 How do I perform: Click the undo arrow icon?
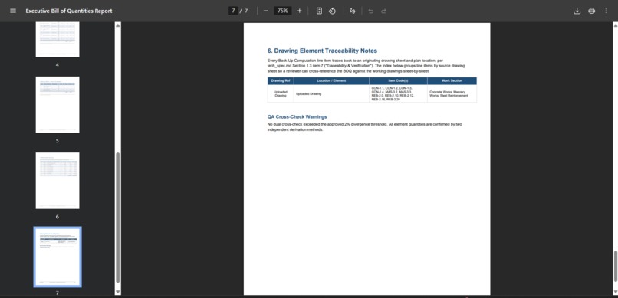click(x=371, y=11)
